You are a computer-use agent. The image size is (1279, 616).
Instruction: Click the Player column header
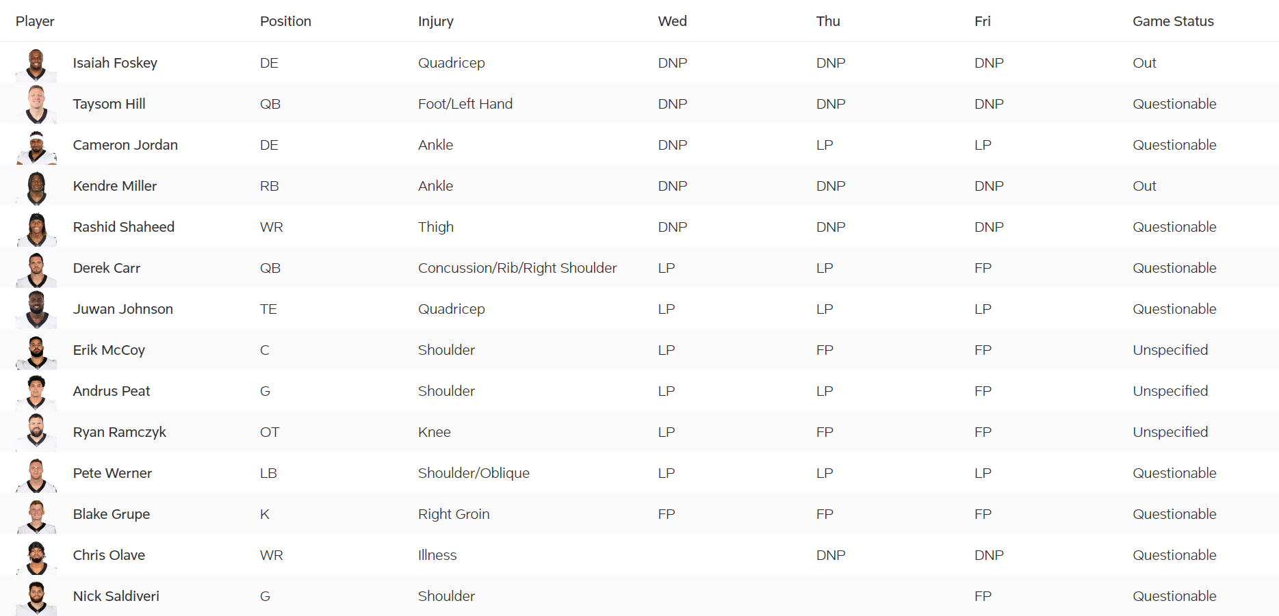tap(35, 21)
